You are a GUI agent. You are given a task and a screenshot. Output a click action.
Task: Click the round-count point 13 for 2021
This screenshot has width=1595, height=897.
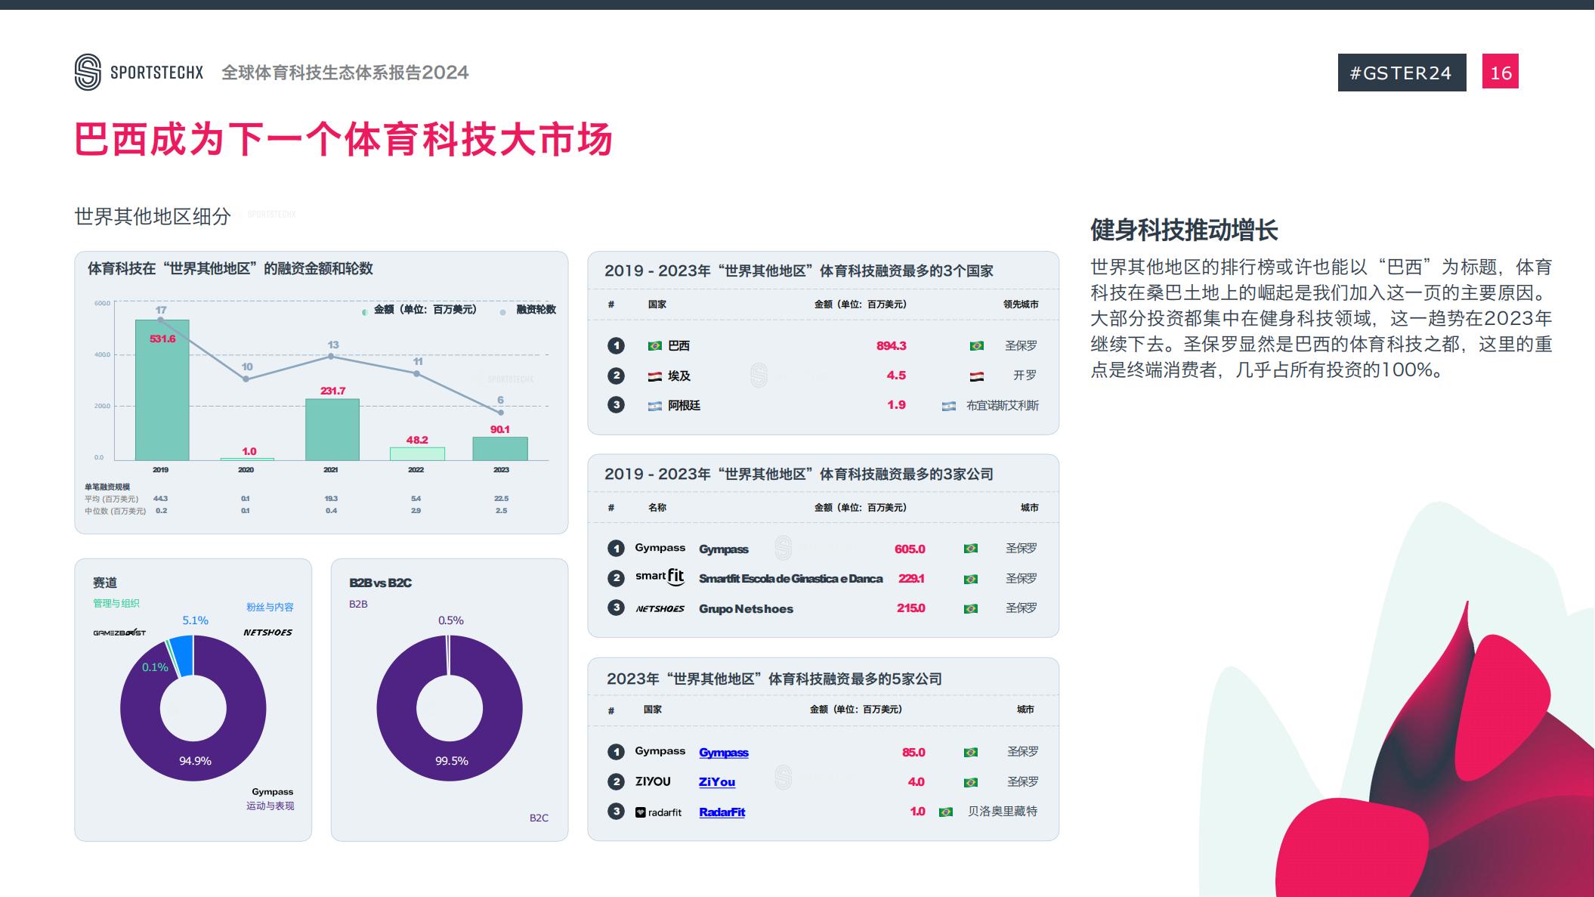[332, 356]
